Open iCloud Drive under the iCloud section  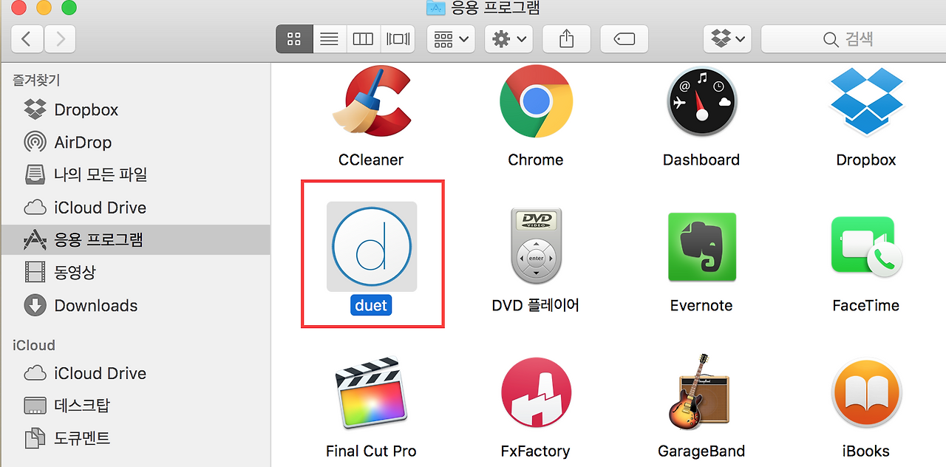click(x=135, y=373)
